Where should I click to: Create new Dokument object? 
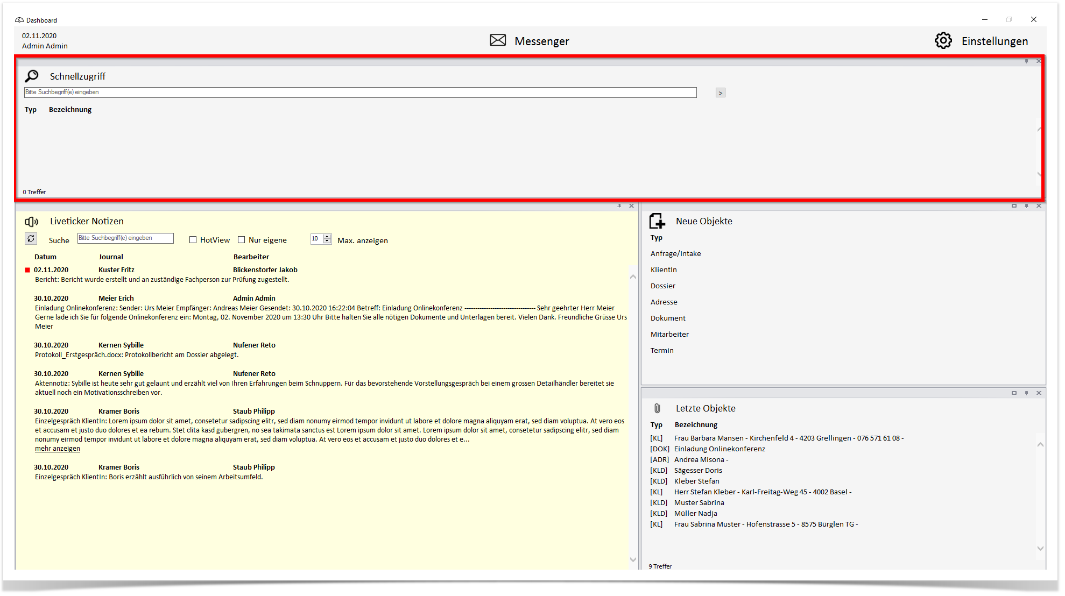point(668,318)
